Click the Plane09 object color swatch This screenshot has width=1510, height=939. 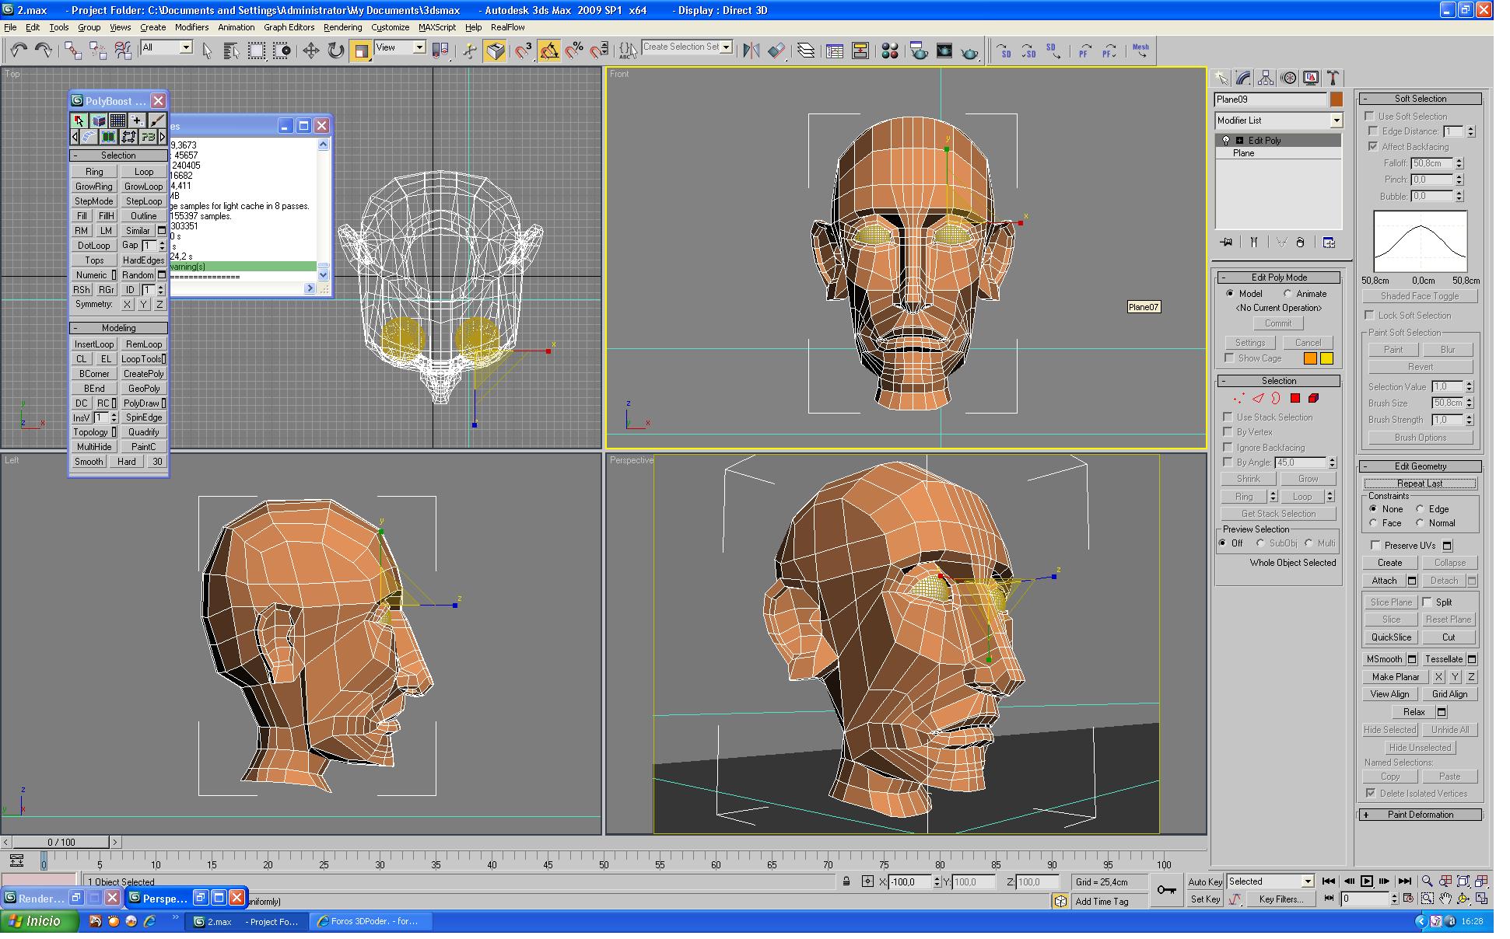click(1336, 99)
